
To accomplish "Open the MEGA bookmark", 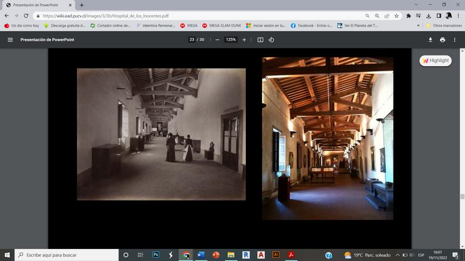I will pyautogui.click(x=189, y=26).
